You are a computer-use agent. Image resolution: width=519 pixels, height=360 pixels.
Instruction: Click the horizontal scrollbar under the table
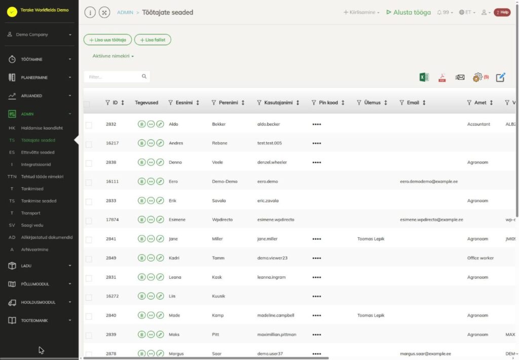coord(206,358)
